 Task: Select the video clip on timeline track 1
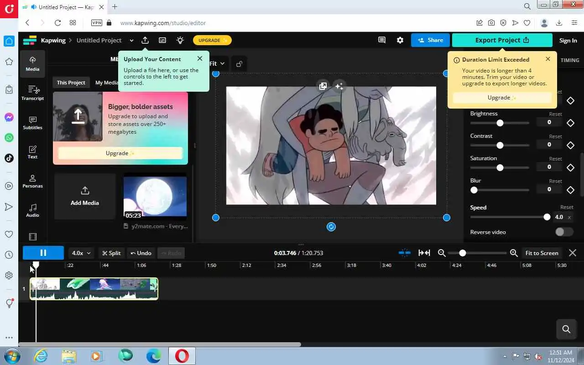click(x=94, y=289)
